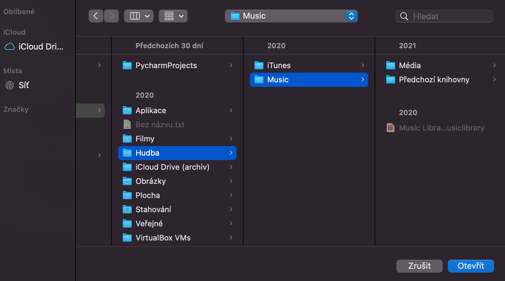Click the forward navigation arrow
505x281 pixels.
point(111,16)
